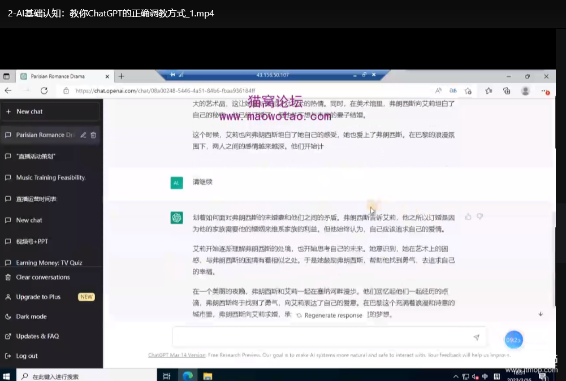Start a New chat from the sidebar button

51,111
